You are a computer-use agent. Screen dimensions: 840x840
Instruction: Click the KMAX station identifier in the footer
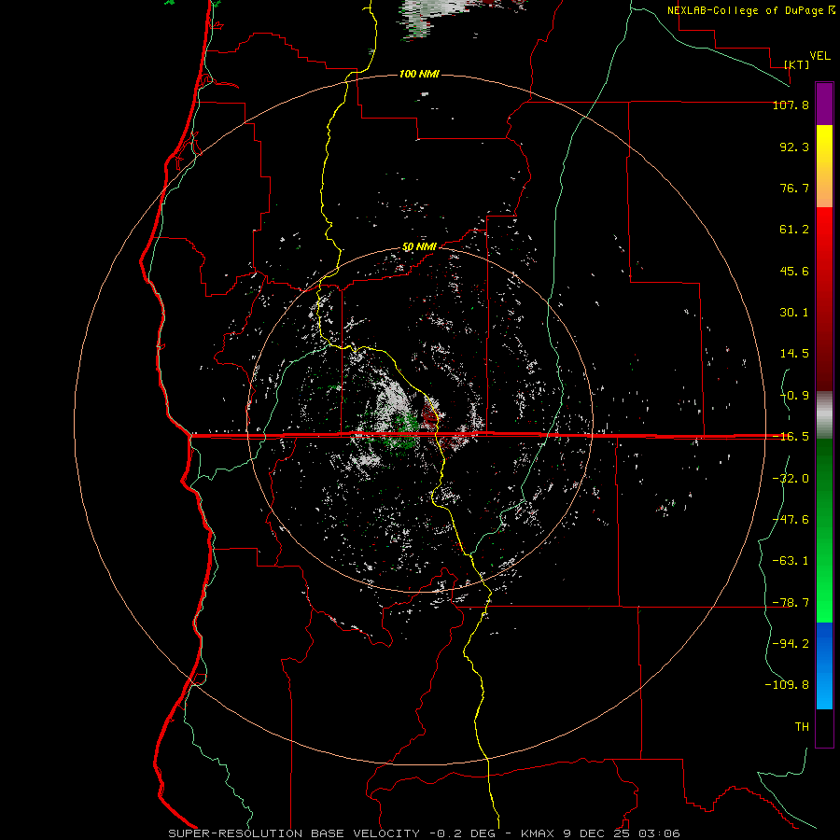[539, 833]
